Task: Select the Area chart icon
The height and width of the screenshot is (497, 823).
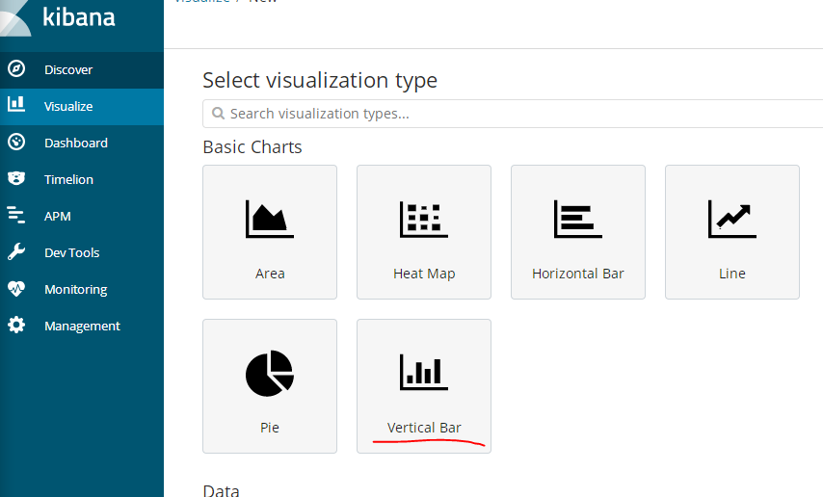Action: 270,219
